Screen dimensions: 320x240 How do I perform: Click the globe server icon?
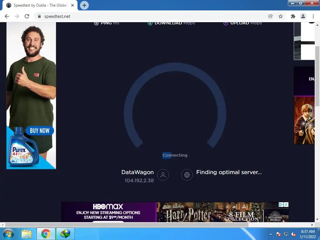click(x=187, y=175)
